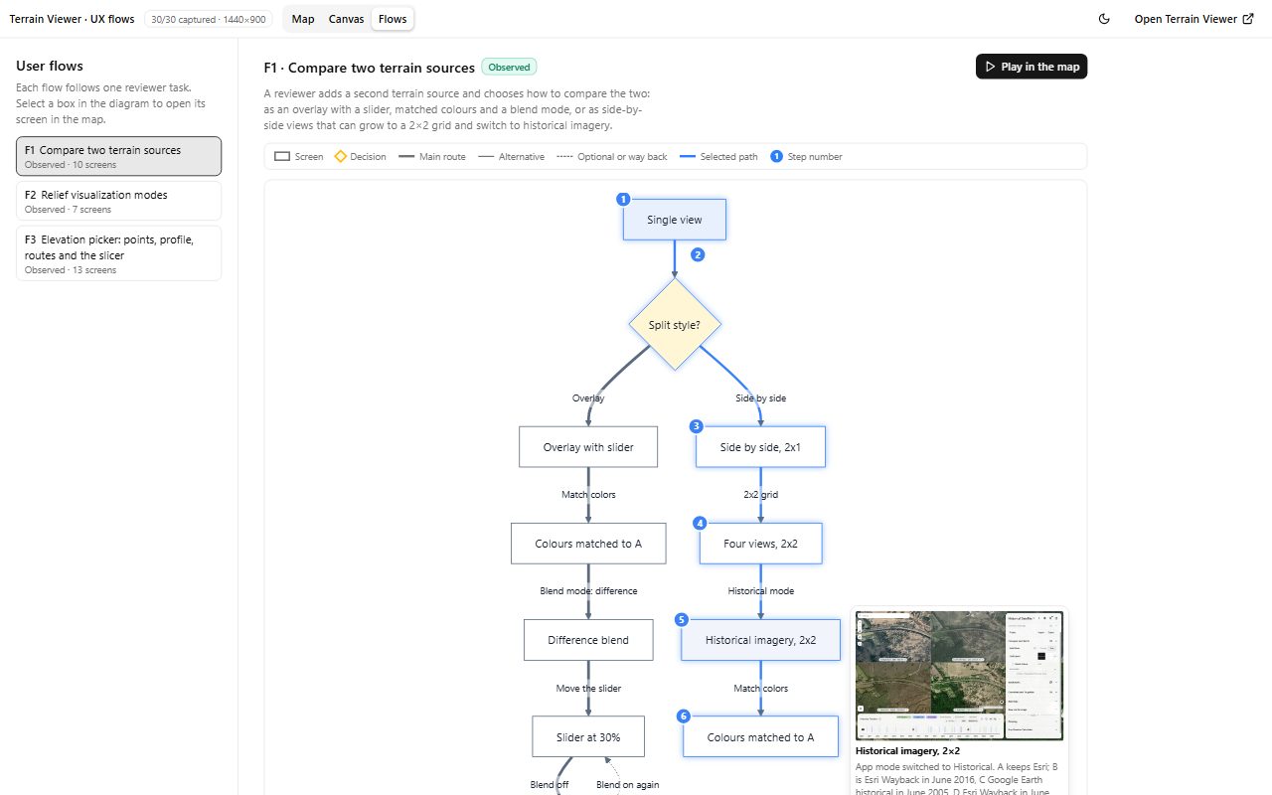This screenshot has height=795, width=1272.
Task: Select the Flows tab
Action: tap(393, 19)
